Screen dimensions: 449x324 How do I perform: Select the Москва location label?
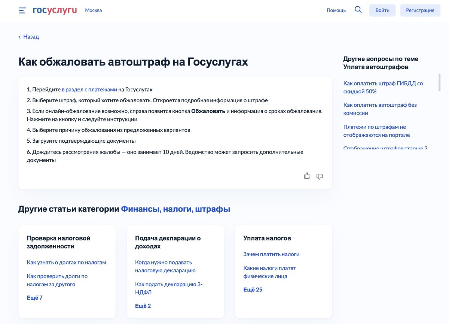coord(93,10)
